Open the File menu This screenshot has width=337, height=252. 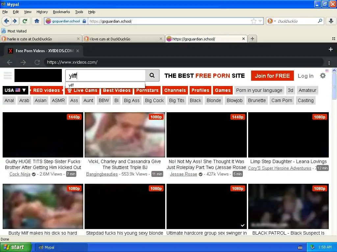(x=5, y=12)
